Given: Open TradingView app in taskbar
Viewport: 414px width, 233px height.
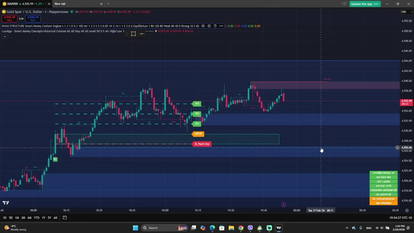Looking at the screenshot, I should 278,228.
